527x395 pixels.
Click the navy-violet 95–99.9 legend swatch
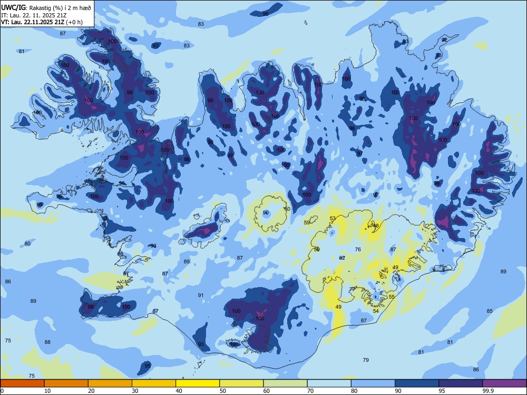[x=461, y=383]
